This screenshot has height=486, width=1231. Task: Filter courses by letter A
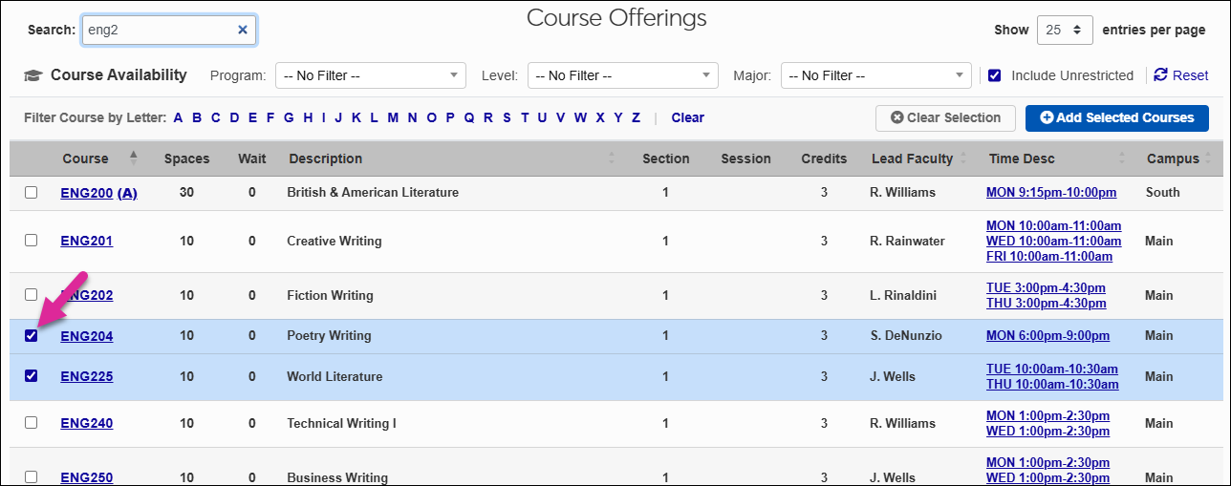click(x=178, y=117)
